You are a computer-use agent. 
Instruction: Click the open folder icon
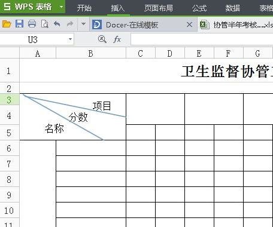(7, 24)
